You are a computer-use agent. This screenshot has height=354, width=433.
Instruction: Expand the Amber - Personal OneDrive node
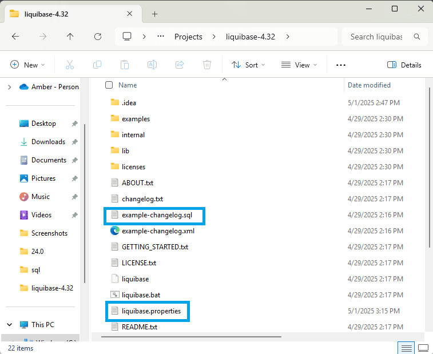click(9, 87)
